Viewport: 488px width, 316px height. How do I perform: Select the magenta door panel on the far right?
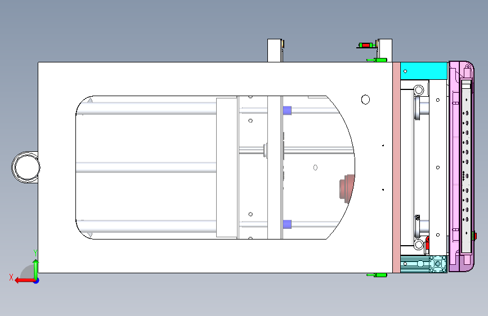click(461, 166)
